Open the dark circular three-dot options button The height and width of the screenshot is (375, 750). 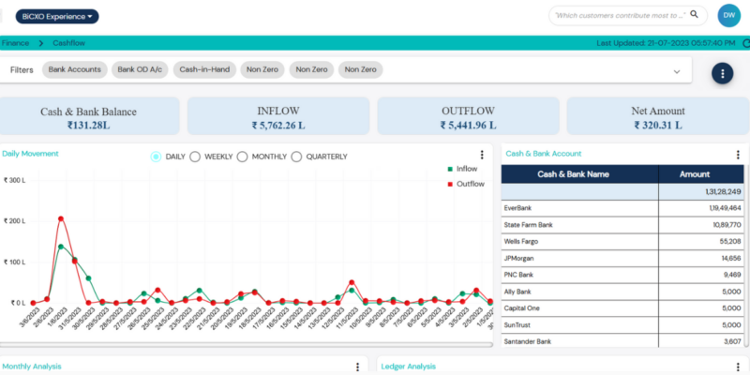(x=722, y=73)
